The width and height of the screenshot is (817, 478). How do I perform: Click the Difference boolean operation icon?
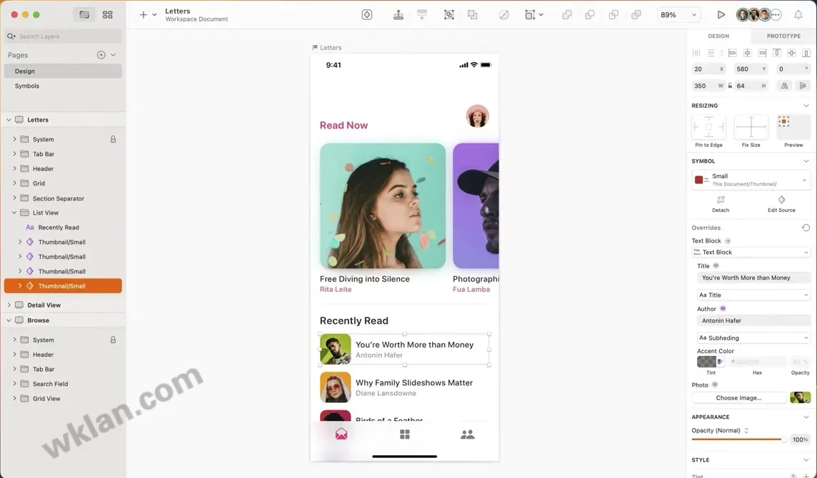636,14
